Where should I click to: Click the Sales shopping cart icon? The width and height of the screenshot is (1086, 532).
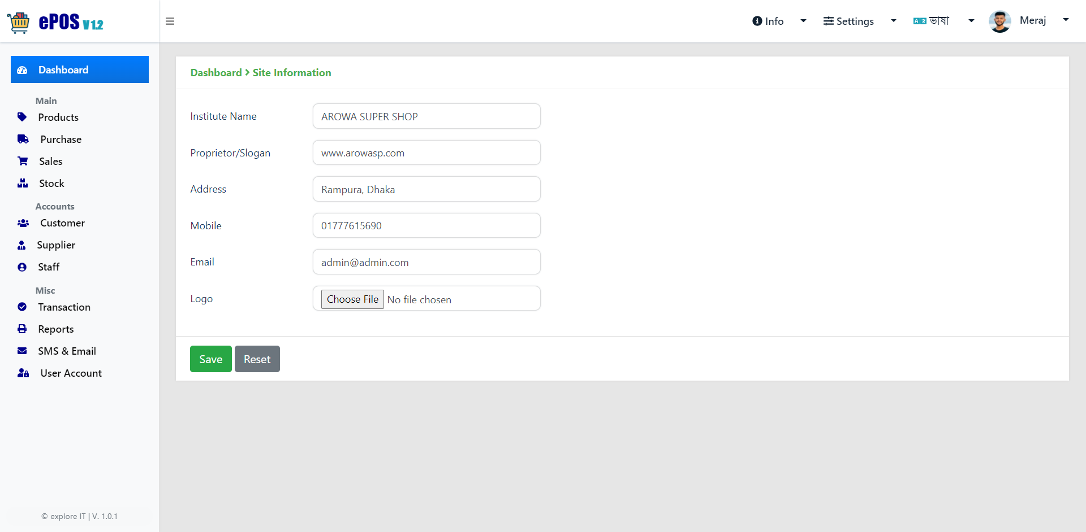click(x=23, y=161)
